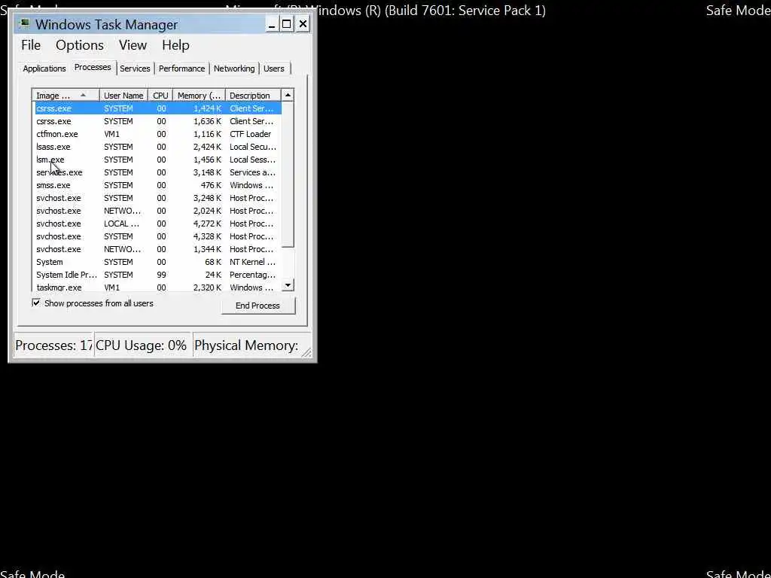Minimize the Task Manager window
Image resolution: width=771 pixels, height=578 pixels.
click(x=271, y=23)
